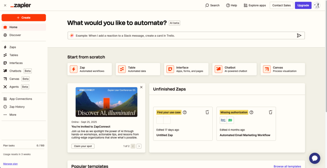
Task: Open App Connections in the sidebar
Action: (x=24, y=99)
